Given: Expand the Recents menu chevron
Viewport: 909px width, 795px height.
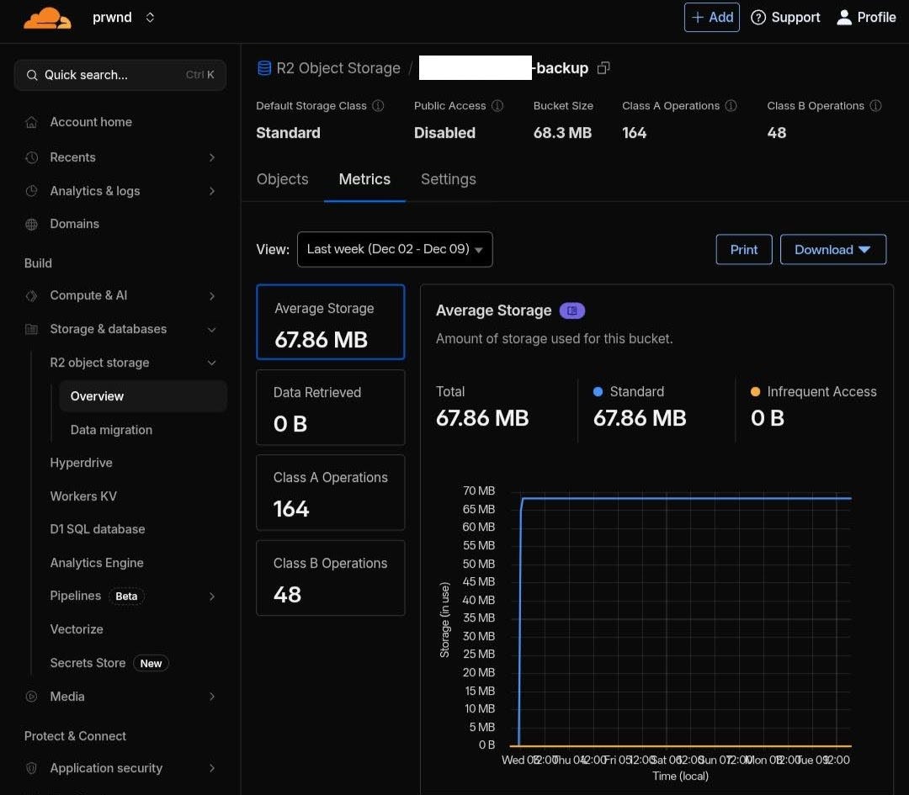Looking at the screenshot, I should coord(211,157).
